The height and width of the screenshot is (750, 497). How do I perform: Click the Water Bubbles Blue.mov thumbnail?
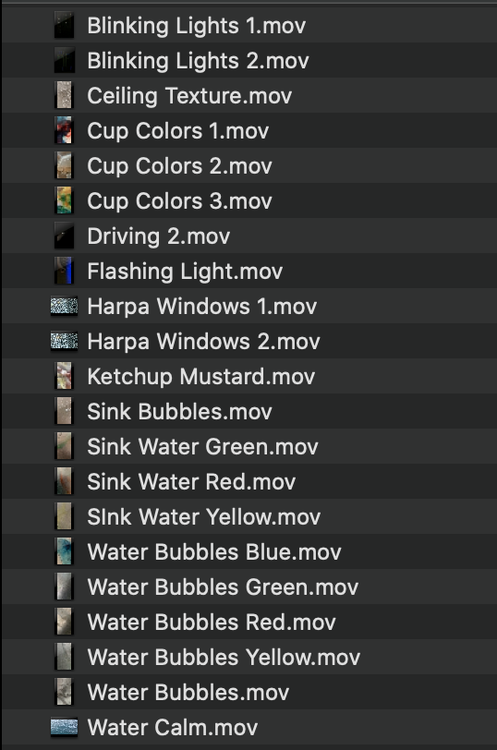pyautogui.click(x=64, y=551)
